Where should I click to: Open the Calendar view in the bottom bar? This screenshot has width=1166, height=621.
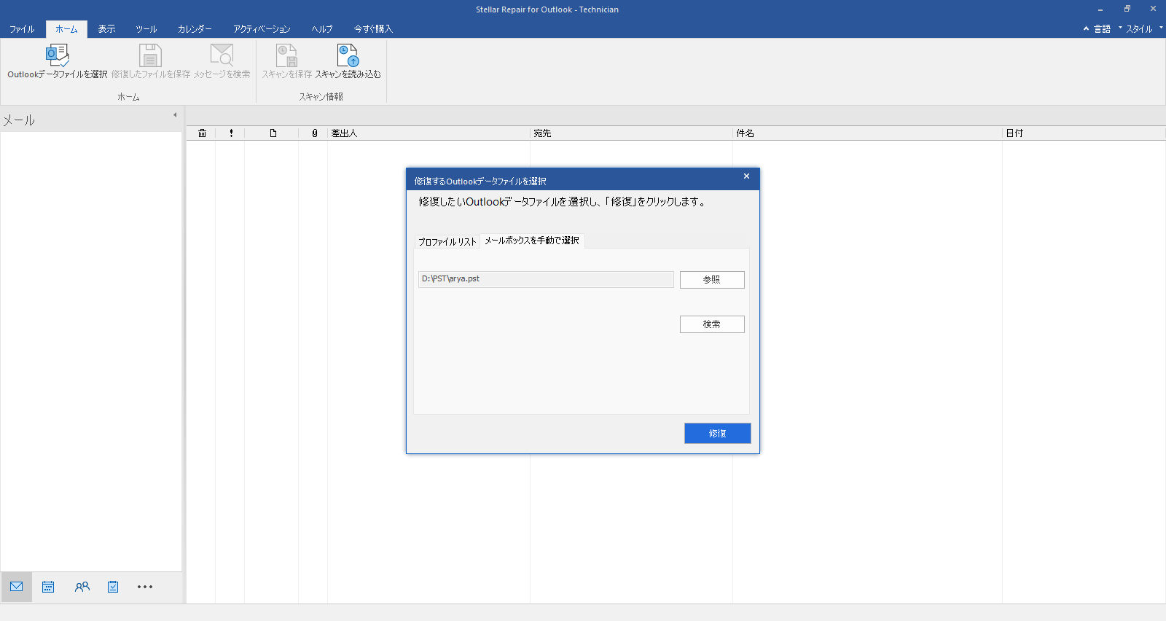(x=48, y=587)
